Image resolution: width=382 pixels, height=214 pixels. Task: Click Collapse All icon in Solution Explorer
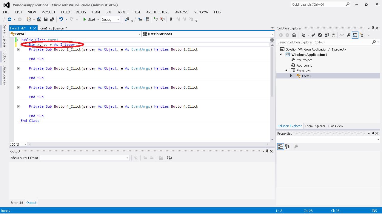(x=326, y=35)
